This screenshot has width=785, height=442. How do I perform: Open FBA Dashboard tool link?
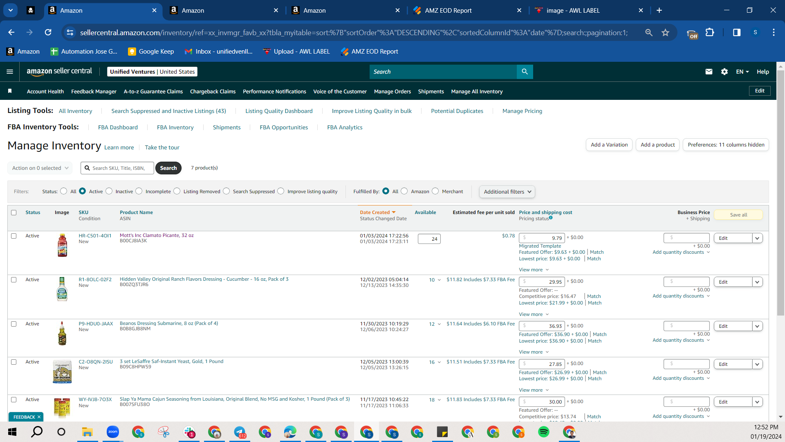(x=118, y=127)
